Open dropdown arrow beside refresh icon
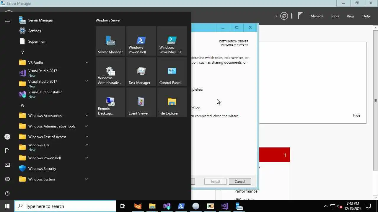Image resolution: width=378 pixels, height=212 pixels. coord(276,16)
